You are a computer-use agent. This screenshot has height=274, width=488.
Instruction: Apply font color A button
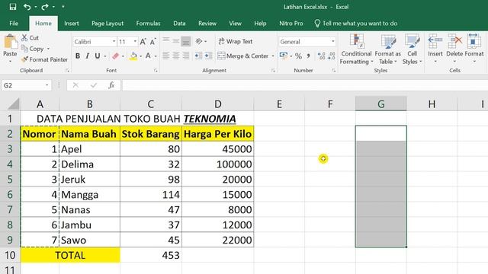148,56
